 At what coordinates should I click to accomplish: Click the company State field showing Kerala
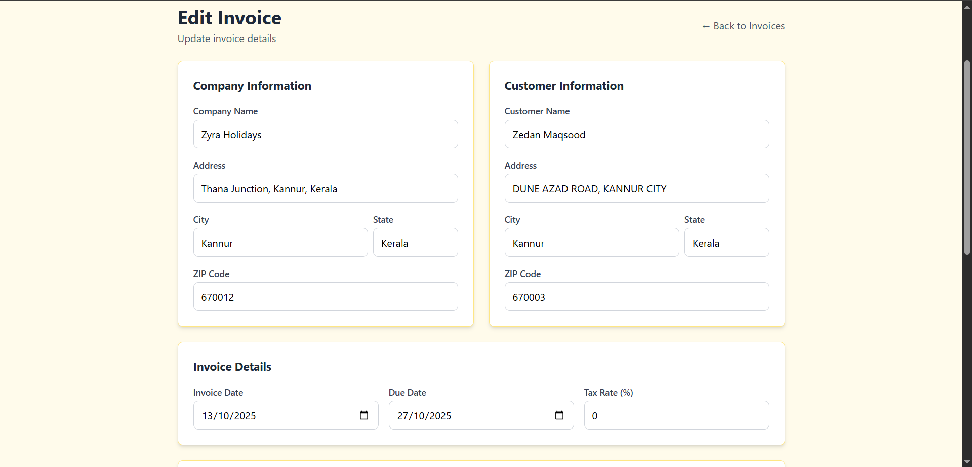pos(415,243)
